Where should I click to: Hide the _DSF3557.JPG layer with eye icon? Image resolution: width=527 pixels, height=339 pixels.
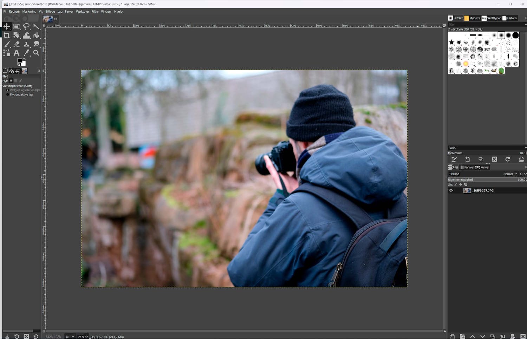click(451, 190)
